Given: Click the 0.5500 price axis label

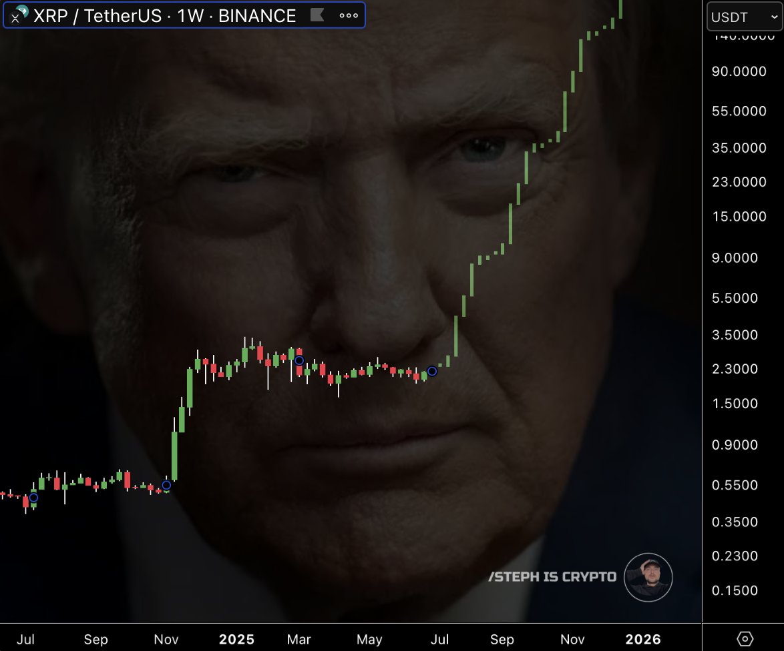Looking at the screenshot, I should point(735,485).
